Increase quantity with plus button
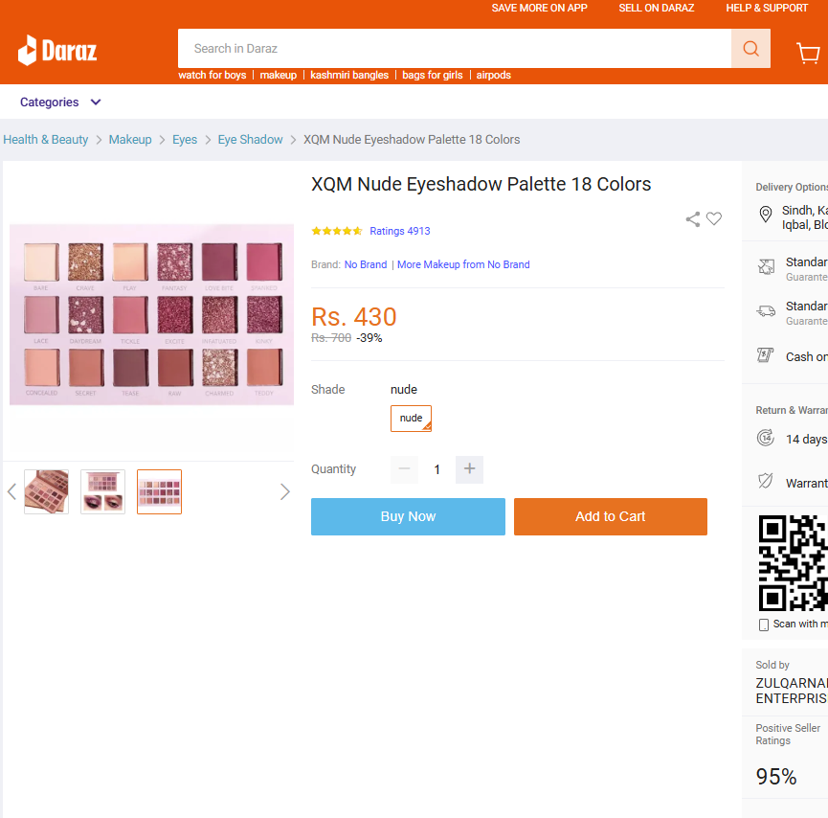 point(469,468)
